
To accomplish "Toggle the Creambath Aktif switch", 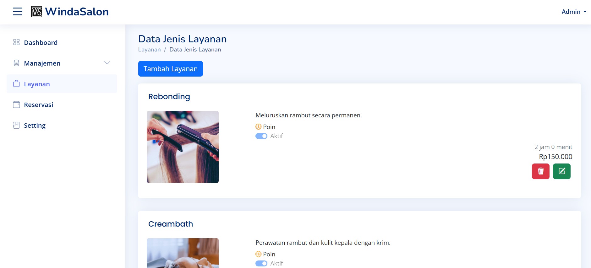I will click(x=261, y=263).
